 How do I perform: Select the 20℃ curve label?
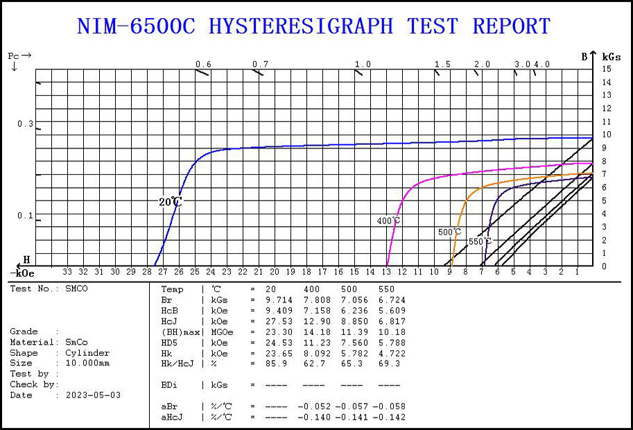[x=170, y=202]
